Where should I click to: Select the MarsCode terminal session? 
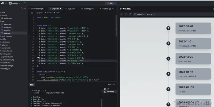coord(110,92)
